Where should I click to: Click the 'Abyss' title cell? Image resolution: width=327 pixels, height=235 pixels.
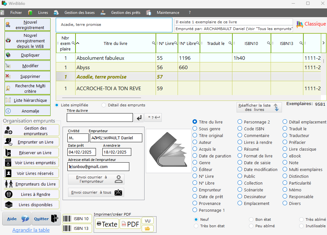tap(115, 67)
